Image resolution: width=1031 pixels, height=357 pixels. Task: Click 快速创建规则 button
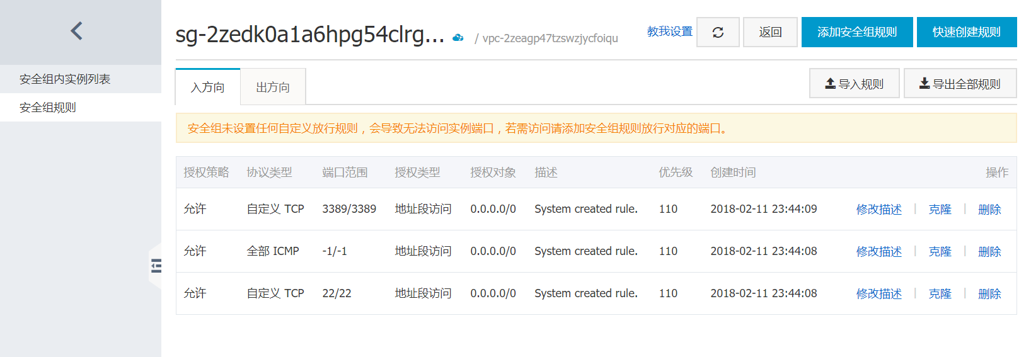click(x=967, y=32)
